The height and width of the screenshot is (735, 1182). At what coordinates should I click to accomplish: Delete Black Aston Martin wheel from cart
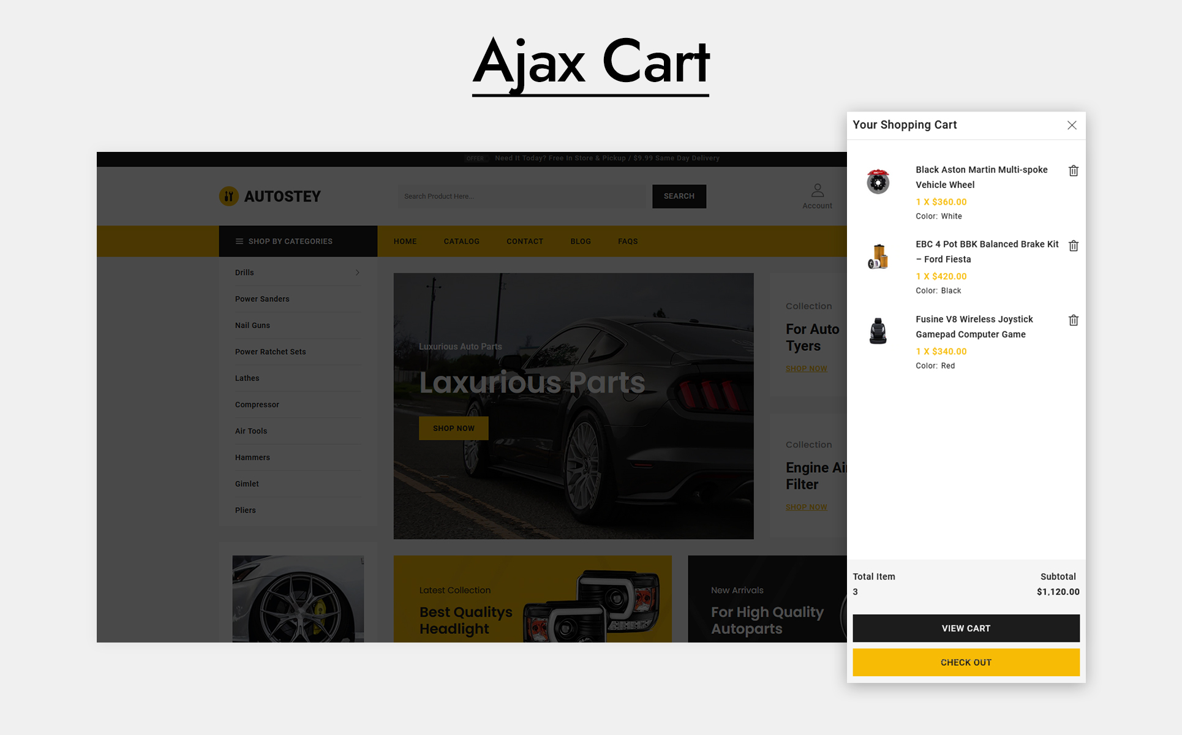tap(1073, 171)
